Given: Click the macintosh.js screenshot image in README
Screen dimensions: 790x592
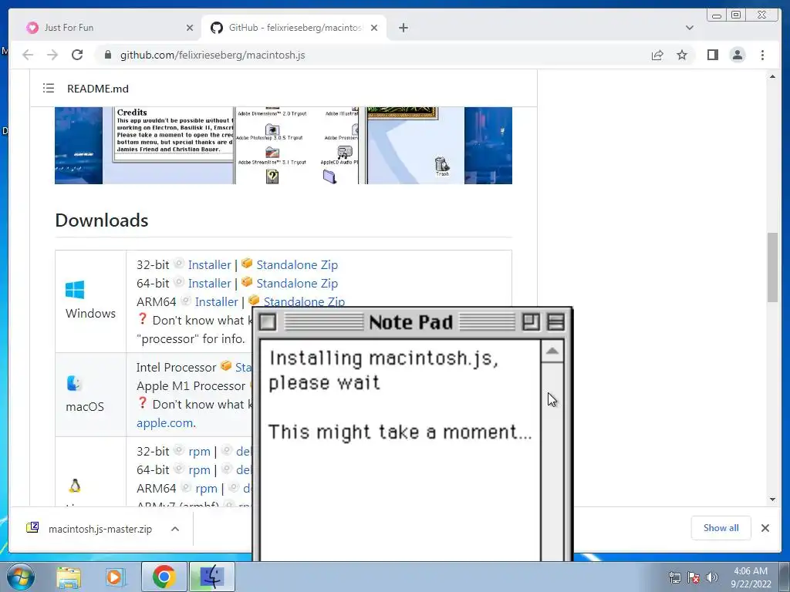Looking at the screenshot, I should 283,146.
